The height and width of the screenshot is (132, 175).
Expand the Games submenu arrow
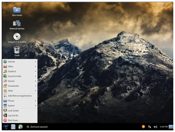tap(36, 81)
